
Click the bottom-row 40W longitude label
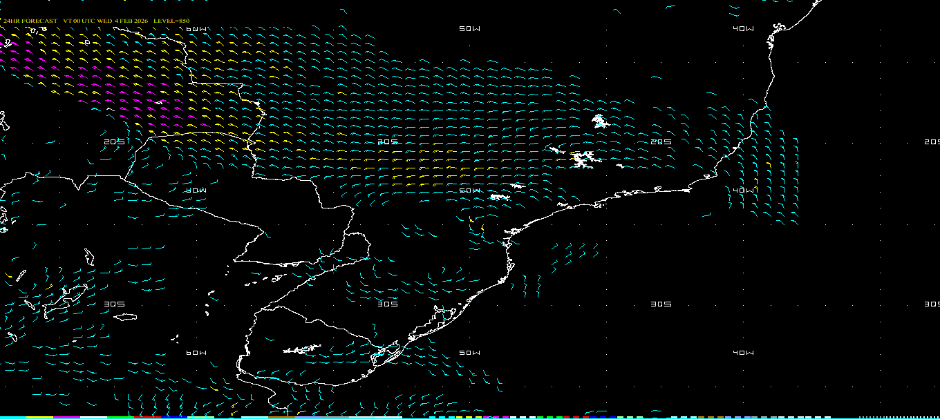pyautogui.click(x=743, y=353)
